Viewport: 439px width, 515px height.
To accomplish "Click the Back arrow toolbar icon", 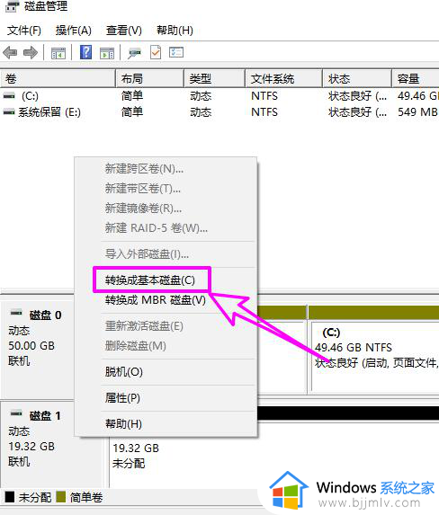I will [x=10, y=52].
